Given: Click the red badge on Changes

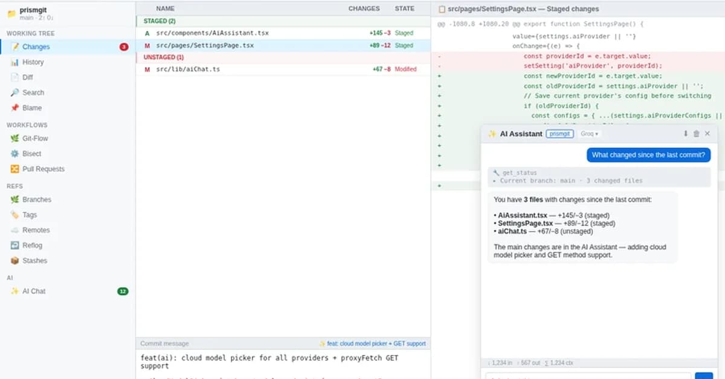Looking at the screenshot, I should click(124, 47).
